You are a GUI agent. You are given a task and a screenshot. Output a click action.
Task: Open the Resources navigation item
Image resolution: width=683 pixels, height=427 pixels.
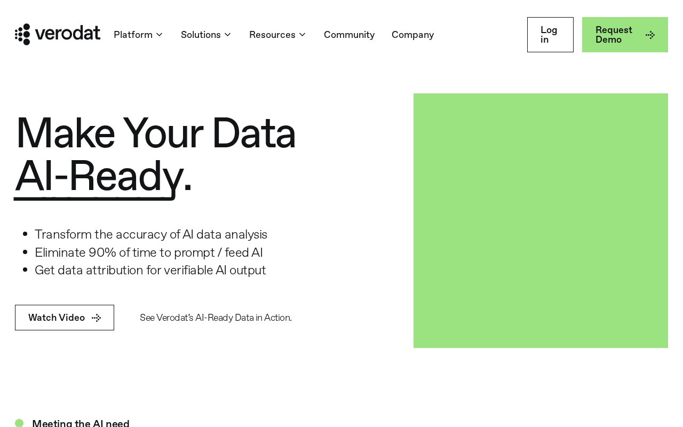tap(277, 35)
